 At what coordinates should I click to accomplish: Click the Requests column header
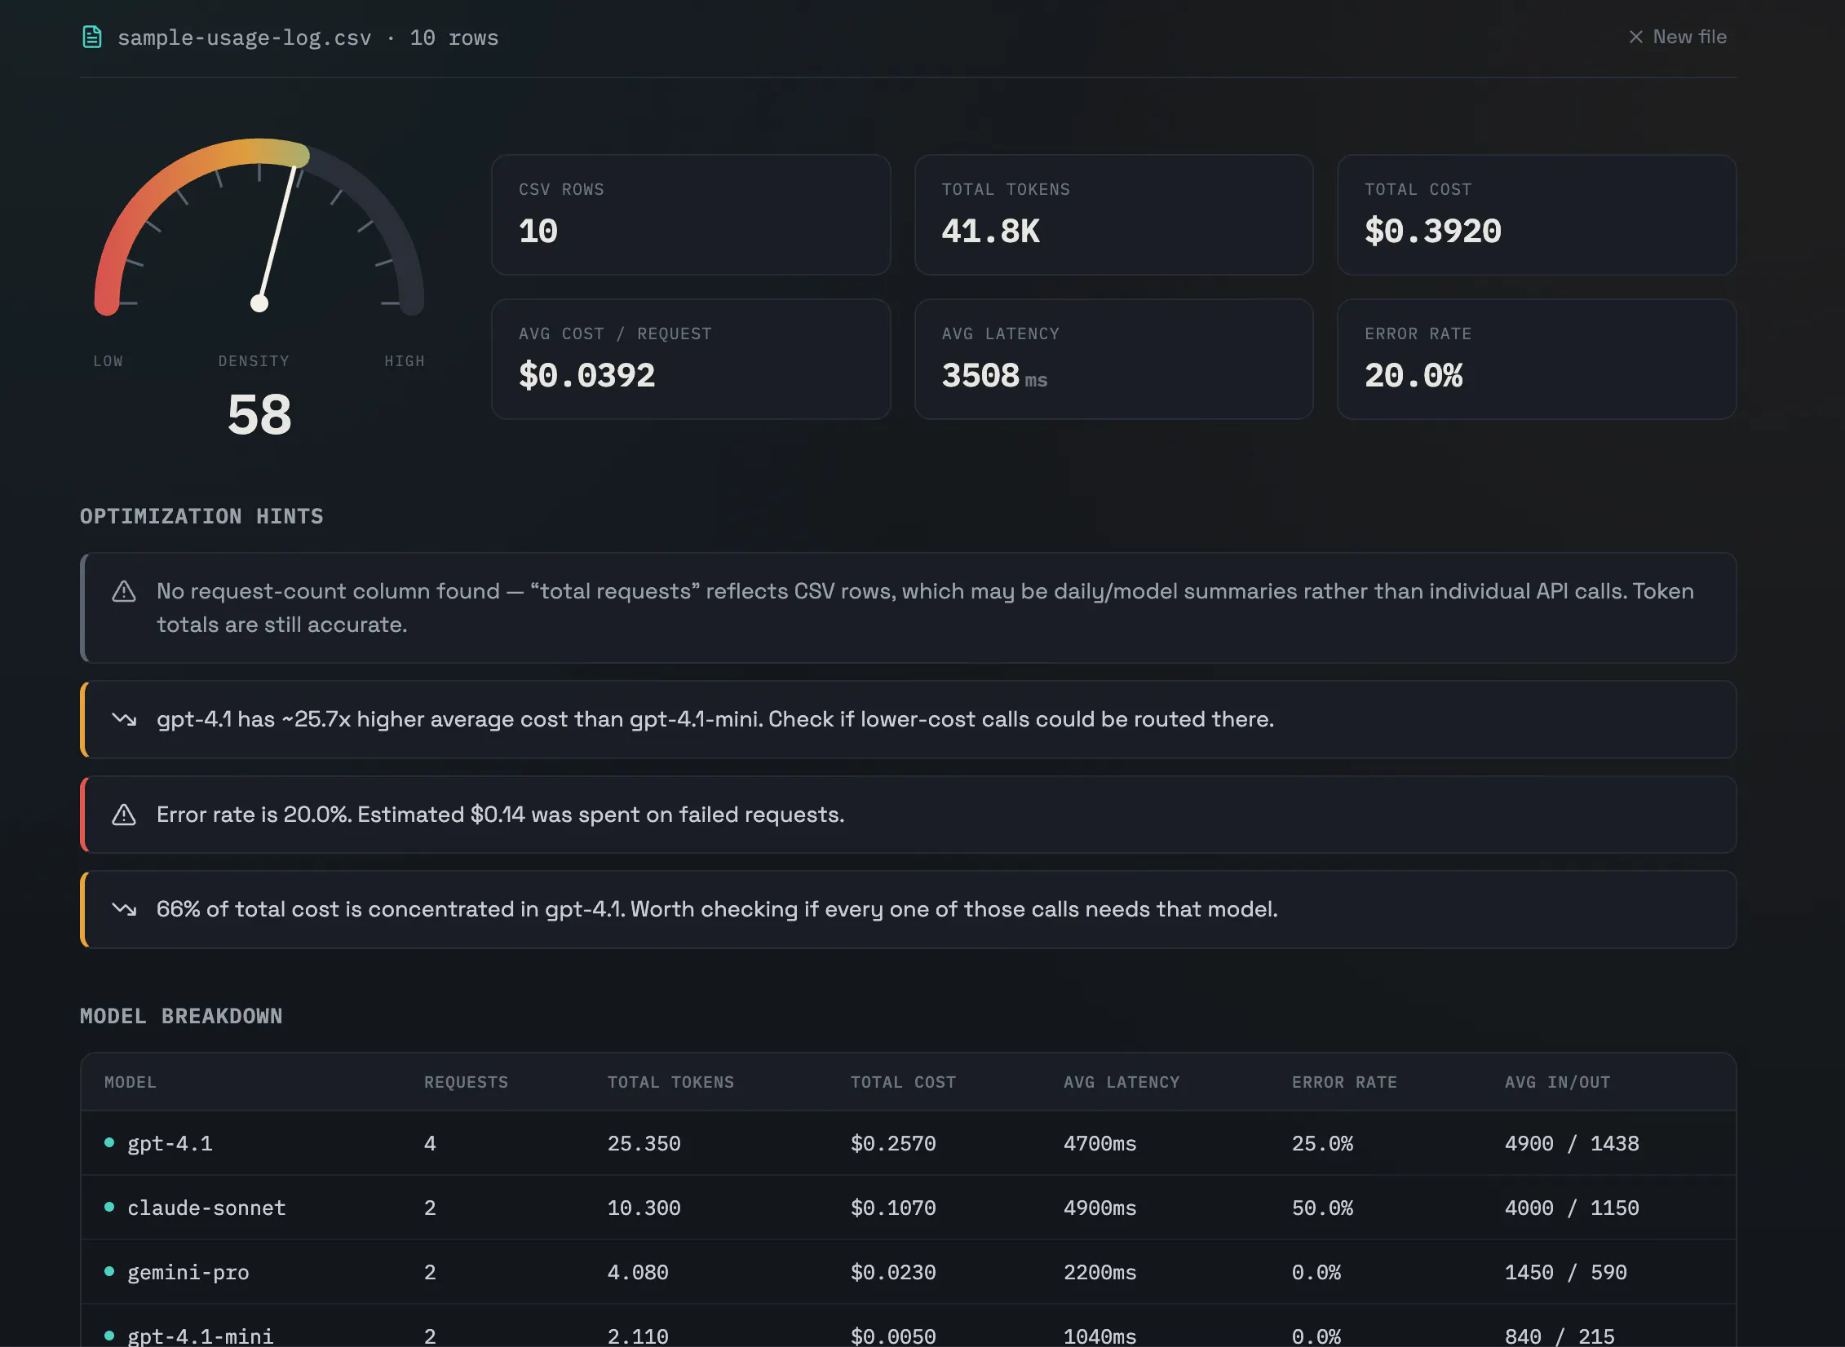click(x=466, y=1082)
